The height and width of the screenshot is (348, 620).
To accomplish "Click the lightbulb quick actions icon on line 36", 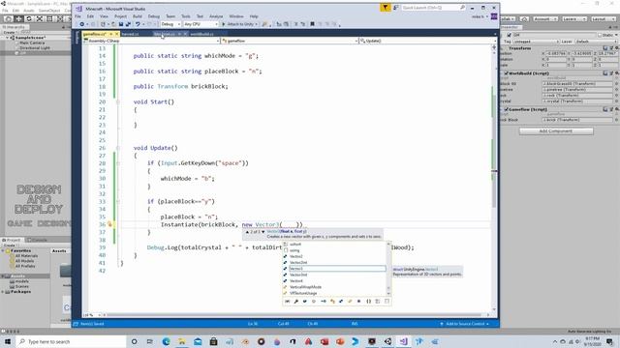I will click(109, 224).
